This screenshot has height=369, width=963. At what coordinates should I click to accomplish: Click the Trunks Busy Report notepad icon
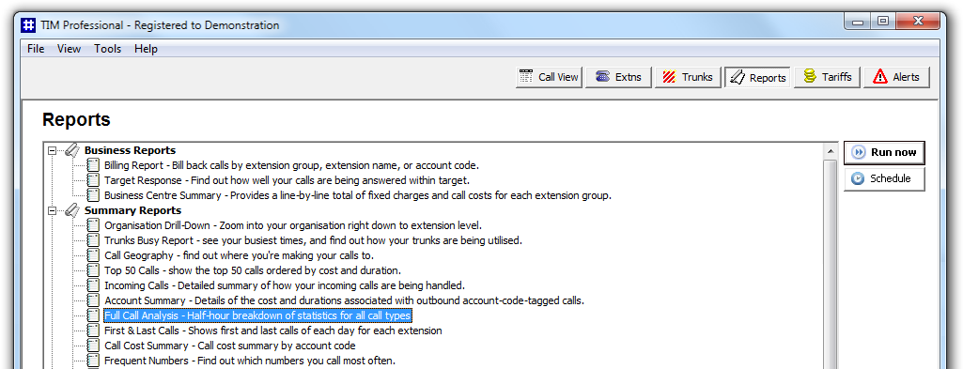pos(93,240)
